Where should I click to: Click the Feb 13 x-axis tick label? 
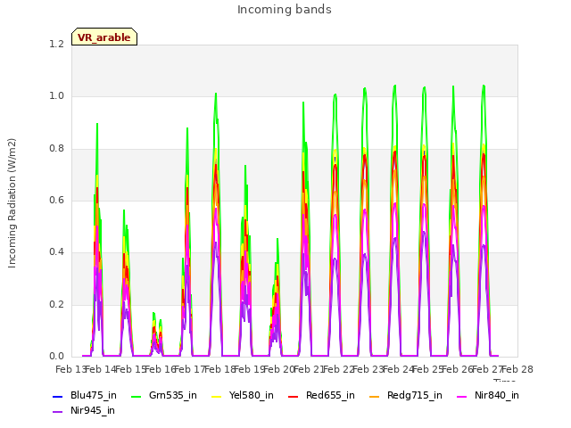point(70,369)
